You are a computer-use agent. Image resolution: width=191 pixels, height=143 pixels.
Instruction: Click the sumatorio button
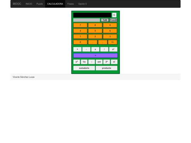point(84,68)
